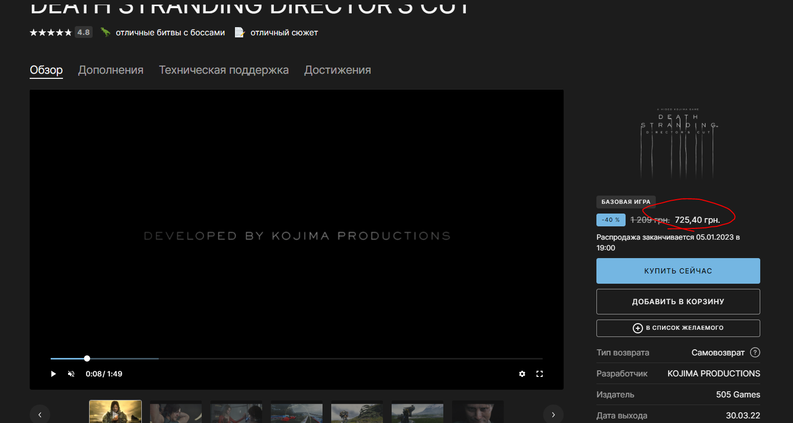Click the отличный сюжет document icon
This screenshot has width=793, height=423.
pos(240,32)
